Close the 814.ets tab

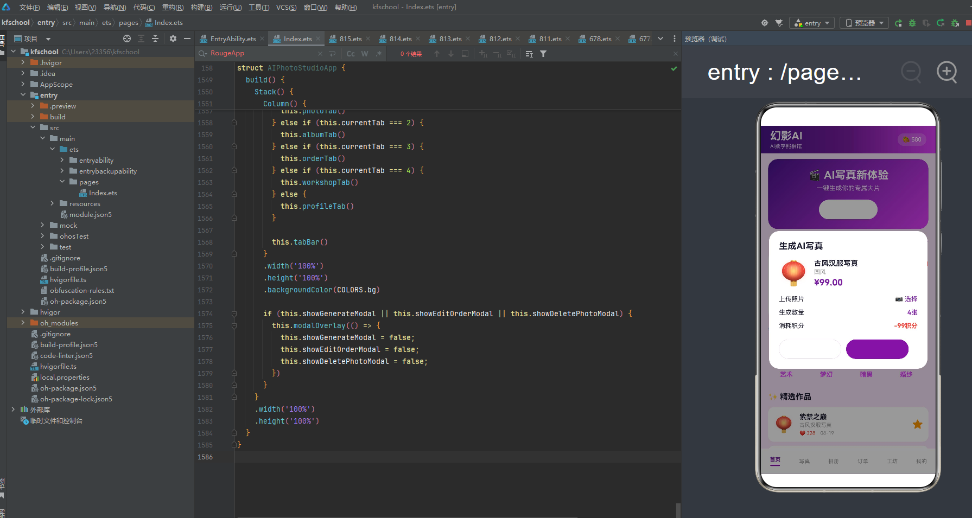coord(418,39)
